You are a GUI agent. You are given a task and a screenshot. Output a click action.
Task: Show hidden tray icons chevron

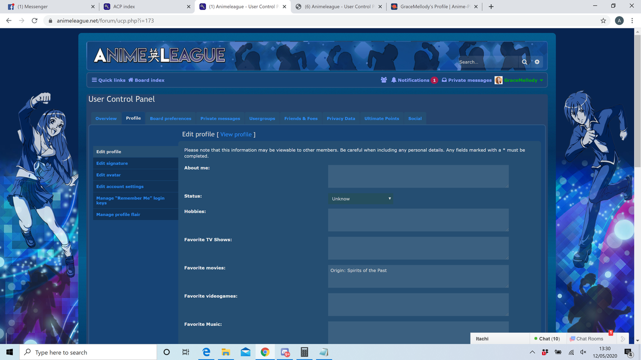pyautogui.click(x=532, y=352)
